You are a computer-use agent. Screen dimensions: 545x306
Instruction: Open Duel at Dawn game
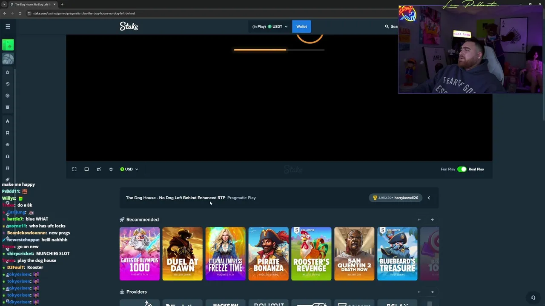182,254
